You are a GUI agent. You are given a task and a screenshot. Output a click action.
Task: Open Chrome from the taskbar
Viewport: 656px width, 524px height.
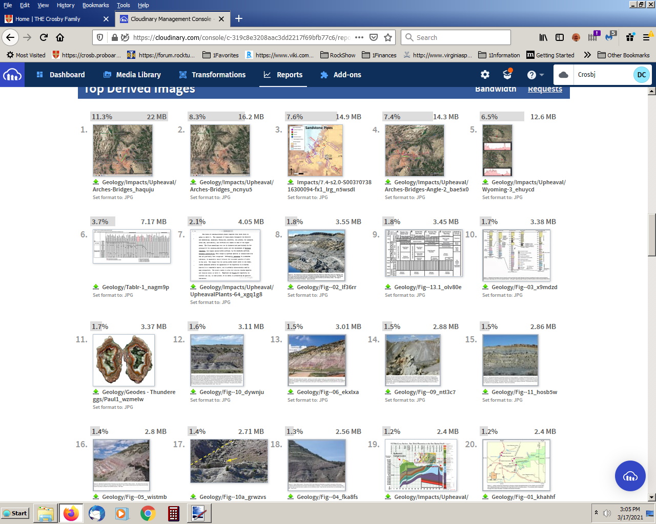(148, 513)
